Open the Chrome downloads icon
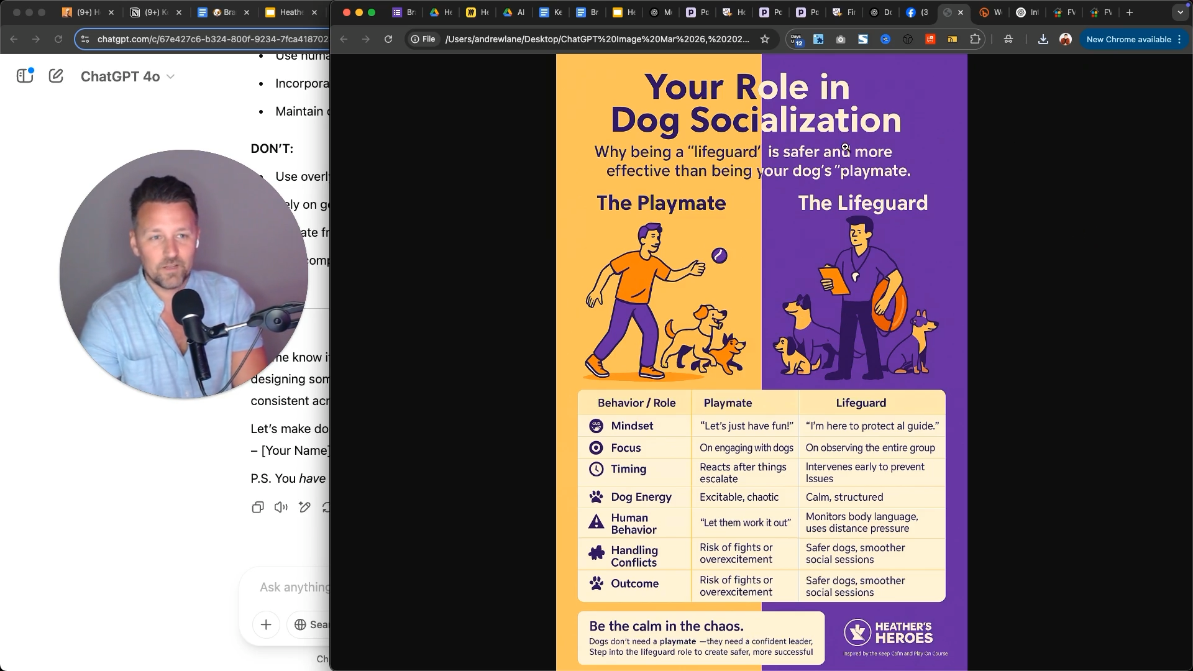 pos(1043,39)
